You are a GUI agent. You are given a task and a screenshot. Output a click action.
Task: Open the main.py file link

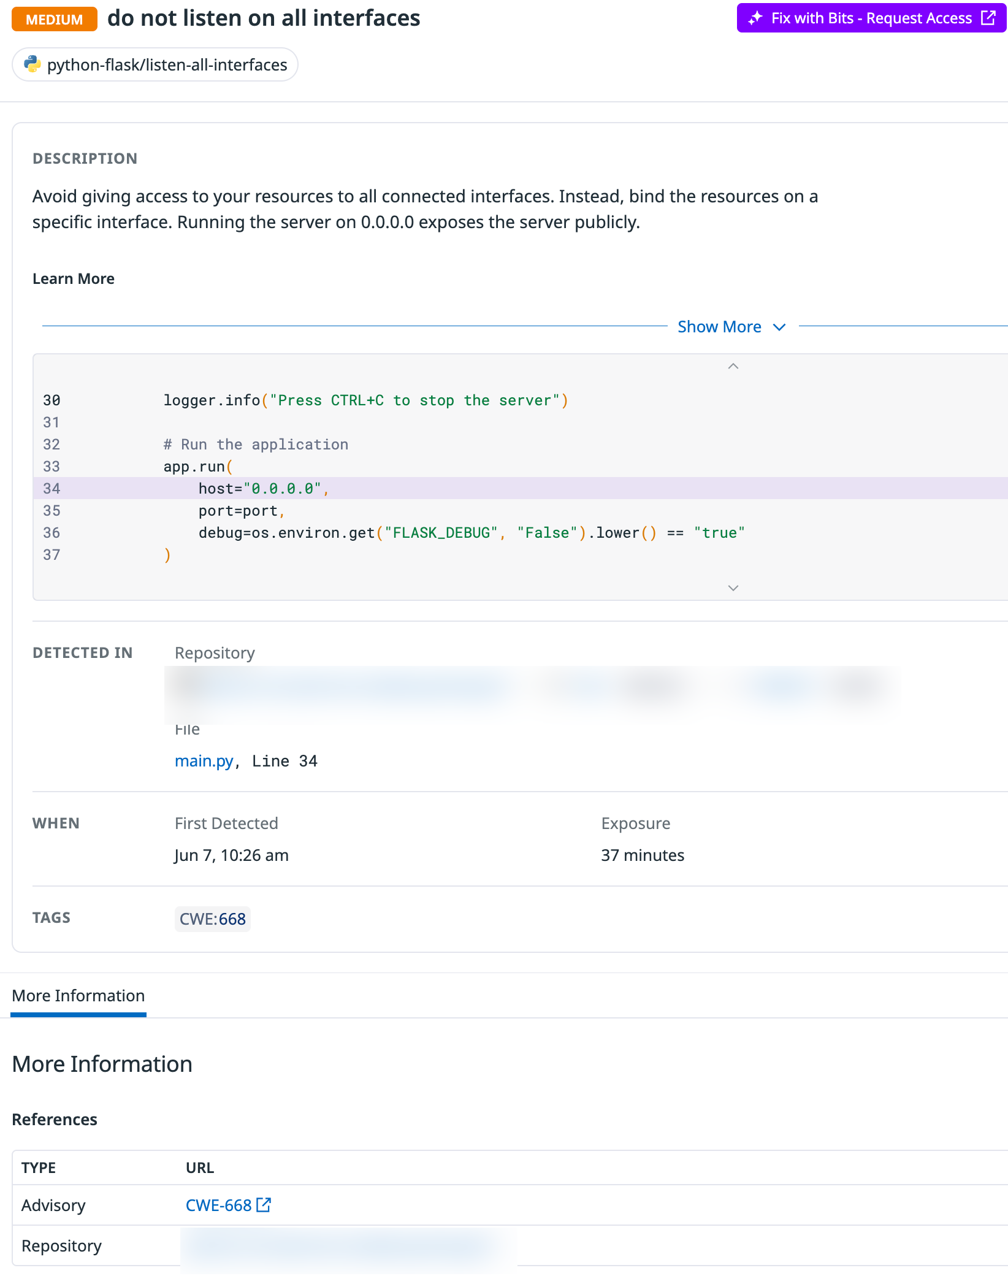pos(204,761)
